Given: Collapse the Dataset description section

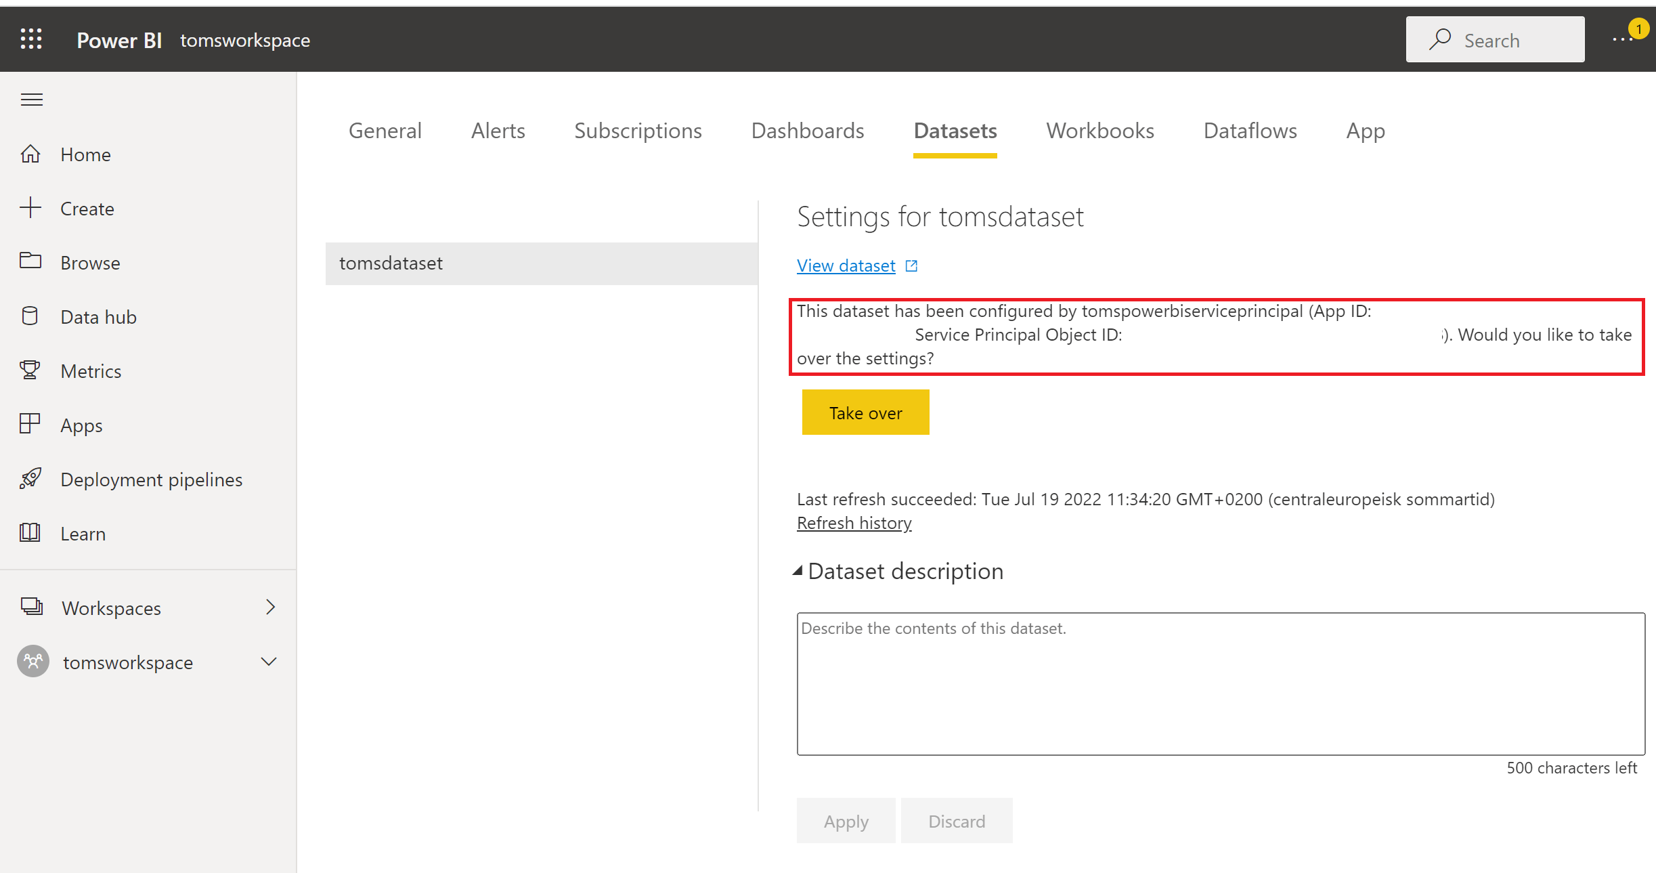Looking at the screenshot, I should tap(800, 570).
